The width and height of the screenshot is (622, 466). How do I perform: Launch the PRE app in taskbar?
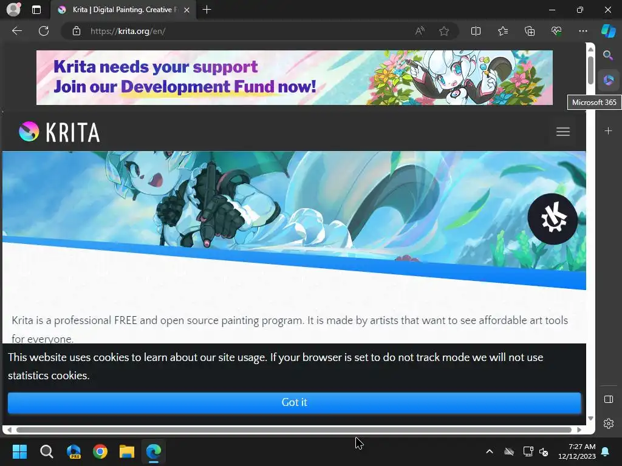point(73,451)
